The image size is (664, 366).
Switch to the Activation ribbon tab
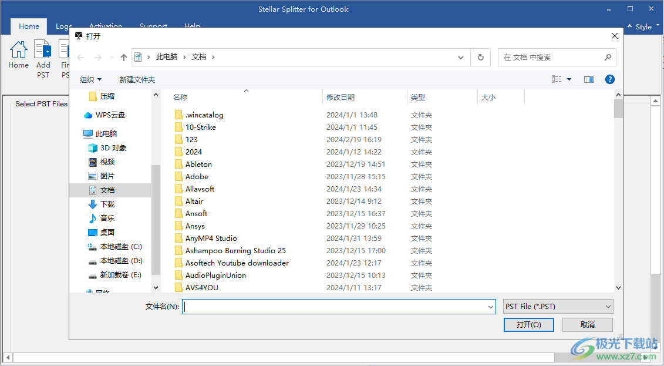tap(106, 26)
